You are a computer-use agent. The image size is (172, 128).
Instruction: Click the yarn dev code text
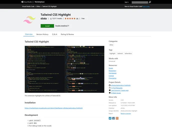coord(33,123)
